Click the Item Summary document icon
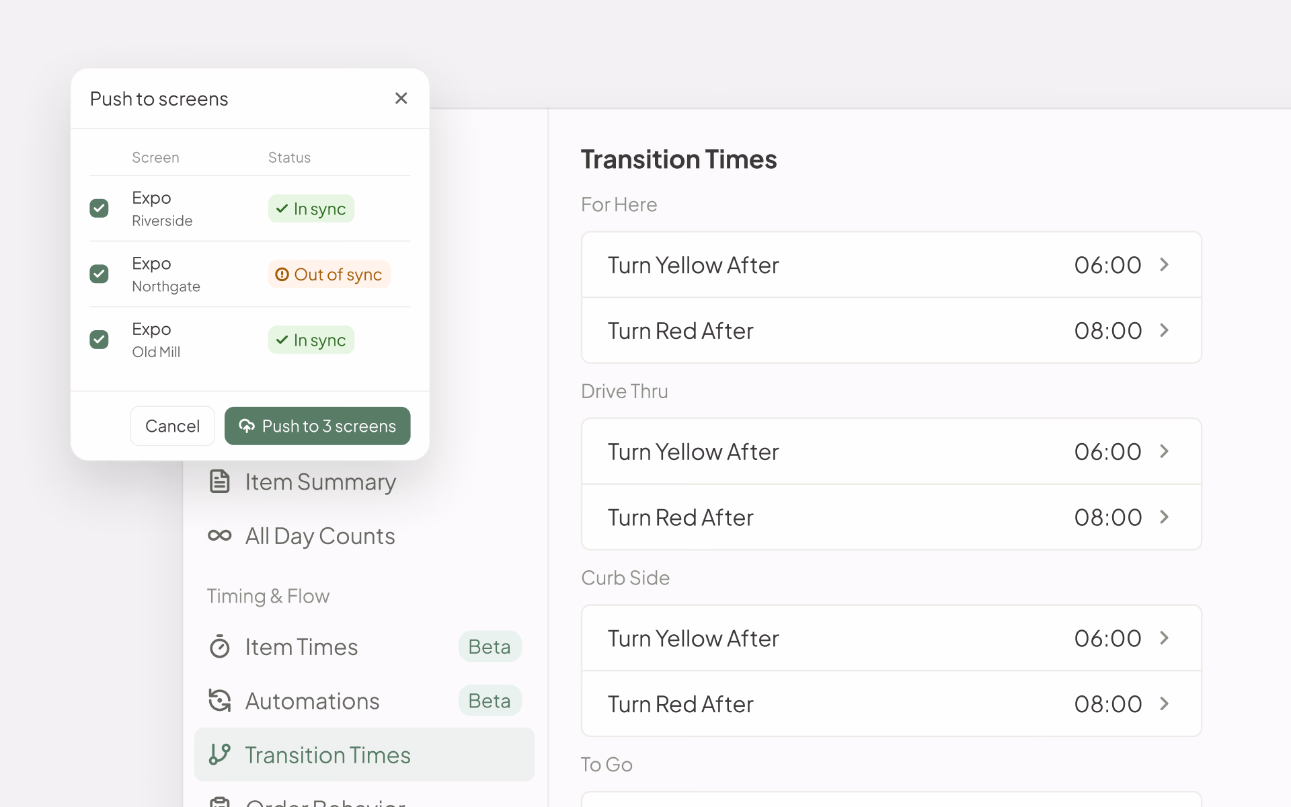The image size is (1291, 807). [220, 482]
